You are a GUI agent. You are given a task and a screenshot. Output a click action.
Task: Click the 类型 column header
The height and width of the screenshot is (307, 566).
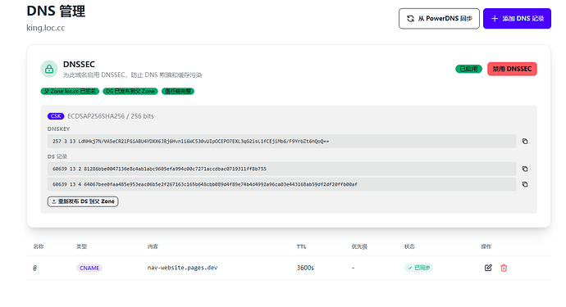(81, 246)
